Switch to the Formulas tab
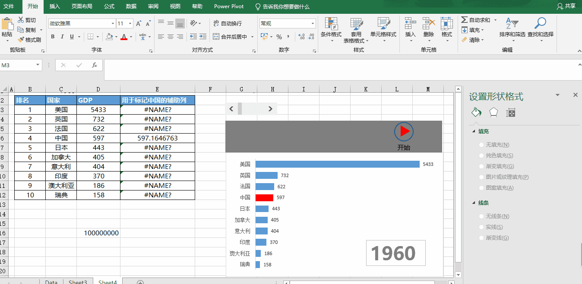The width and height of the screenshot is (582, 284). point(109,6)
